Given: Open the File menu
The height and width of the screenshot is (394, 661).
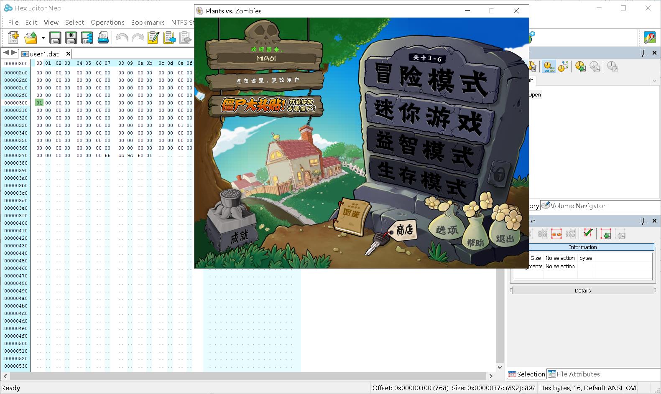Looking at the screenshot, I should coord(13,22).
